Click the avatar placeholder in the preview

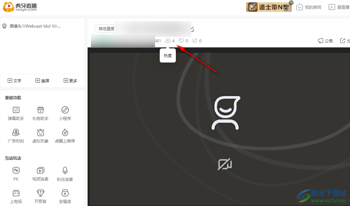[226, 113]
